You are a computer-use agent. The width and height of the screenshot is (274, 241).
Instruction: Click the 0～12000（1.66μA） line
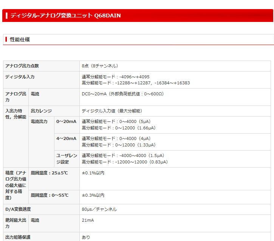pyautogui.click(x=118, y=128)
